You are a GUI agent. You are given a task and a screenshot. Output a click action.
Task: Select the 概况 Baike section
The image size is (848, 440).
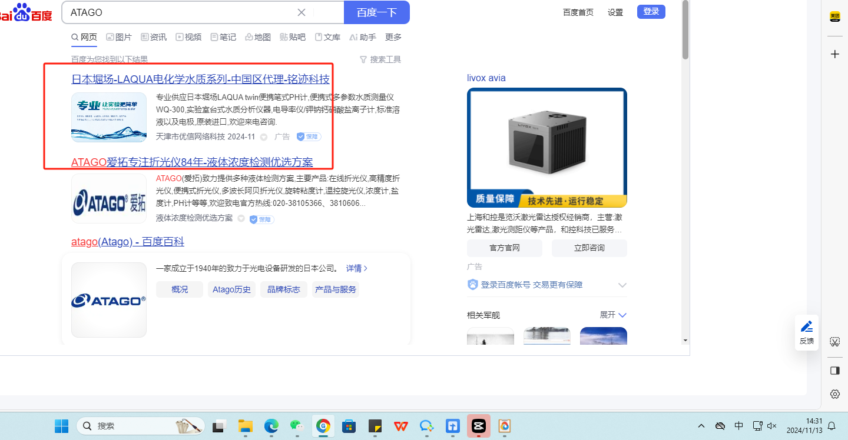pos(180,289)
